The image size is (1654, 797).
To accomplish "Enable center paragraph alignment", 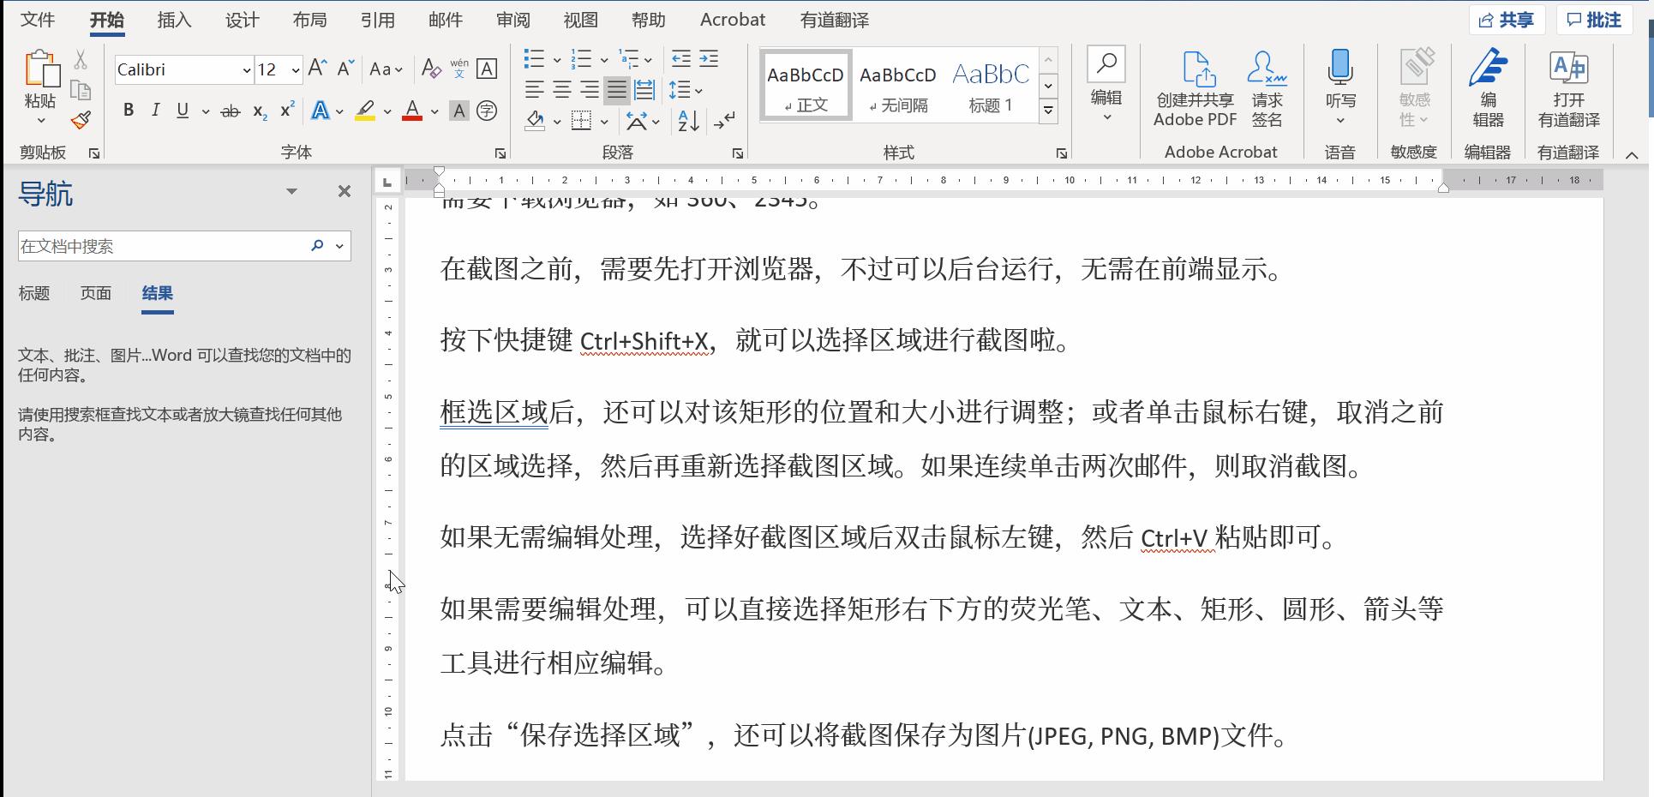I will click(x=562, y=89).
